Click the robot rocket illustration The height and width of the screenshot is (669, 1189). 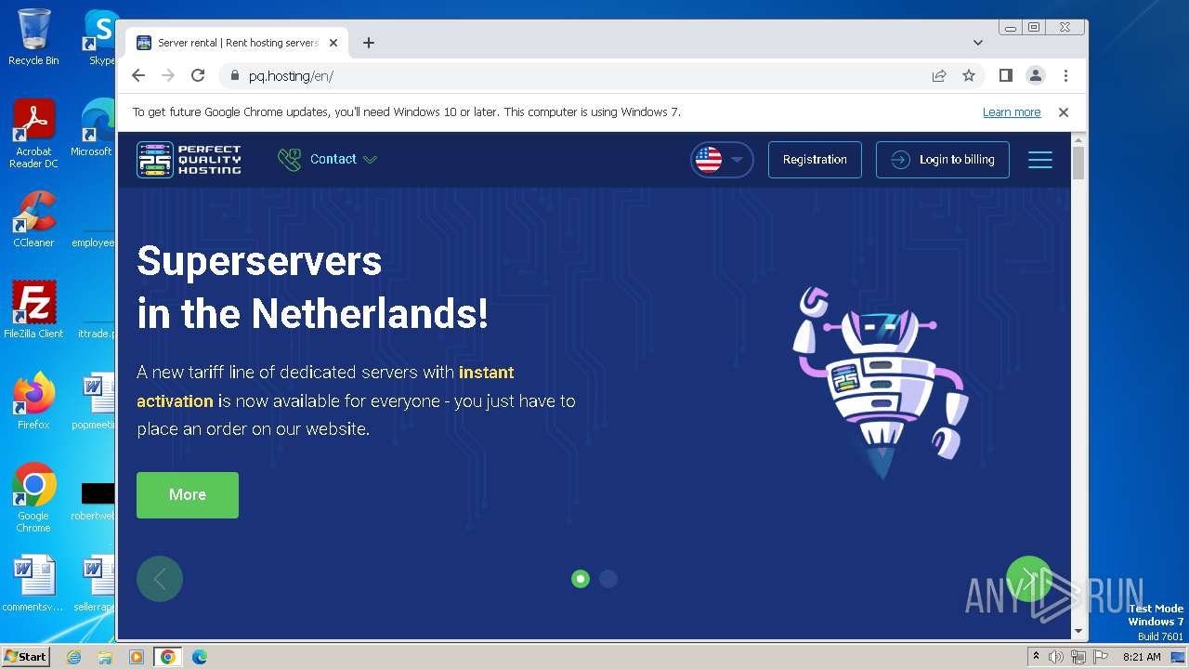(879, 382)
